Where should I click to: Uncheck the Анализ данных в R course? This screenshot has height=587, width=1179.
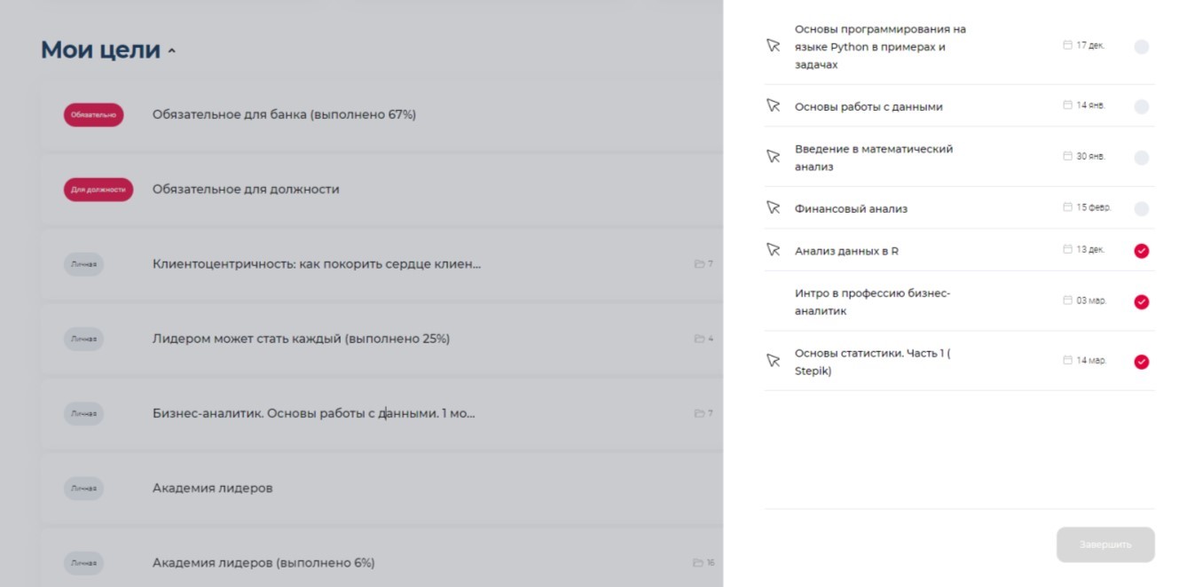(1141, 251)
